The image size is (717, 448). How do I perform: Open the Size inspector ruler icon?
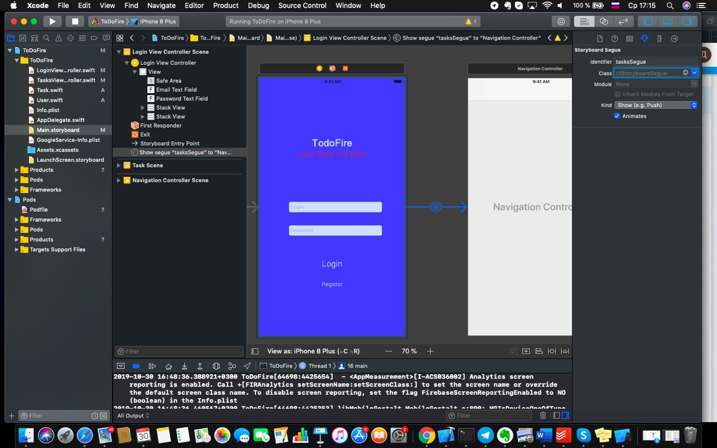coord(659,39)
